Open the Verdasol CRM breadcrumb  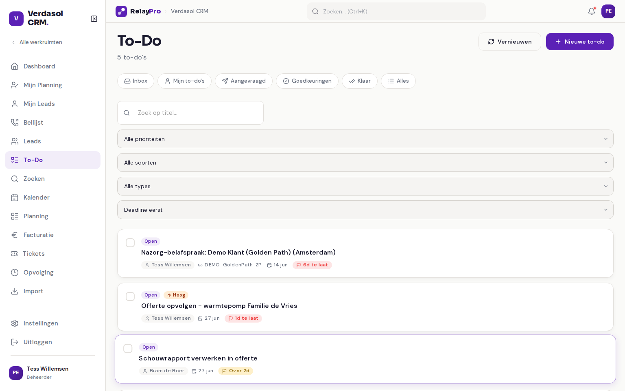[190, 11]
